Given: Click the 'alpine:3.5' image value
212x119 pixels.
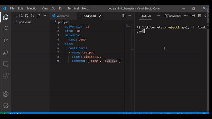Looking at the screenshot, I should pos(93,57).
